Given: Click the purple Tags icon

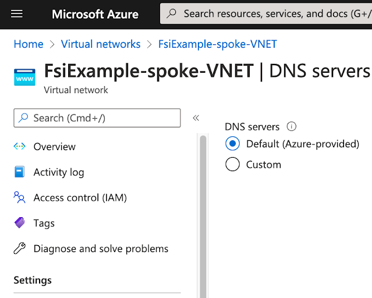Looking at the screenshot, I should 19,223.
